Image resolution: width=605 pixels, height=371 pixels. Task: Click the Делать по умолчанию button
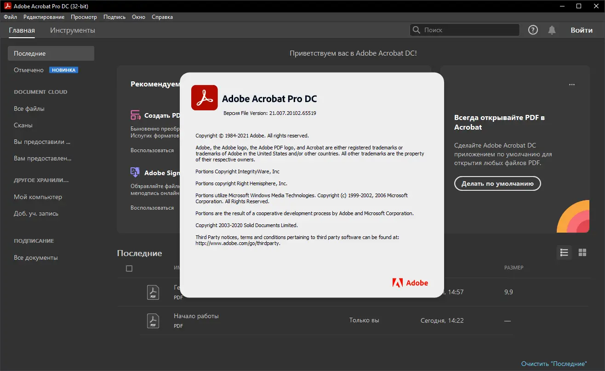[497, 183]
